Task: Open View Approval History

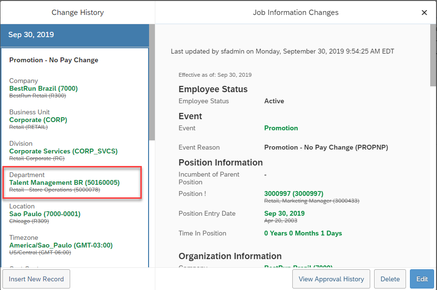Action: click(x=331, y=279)
